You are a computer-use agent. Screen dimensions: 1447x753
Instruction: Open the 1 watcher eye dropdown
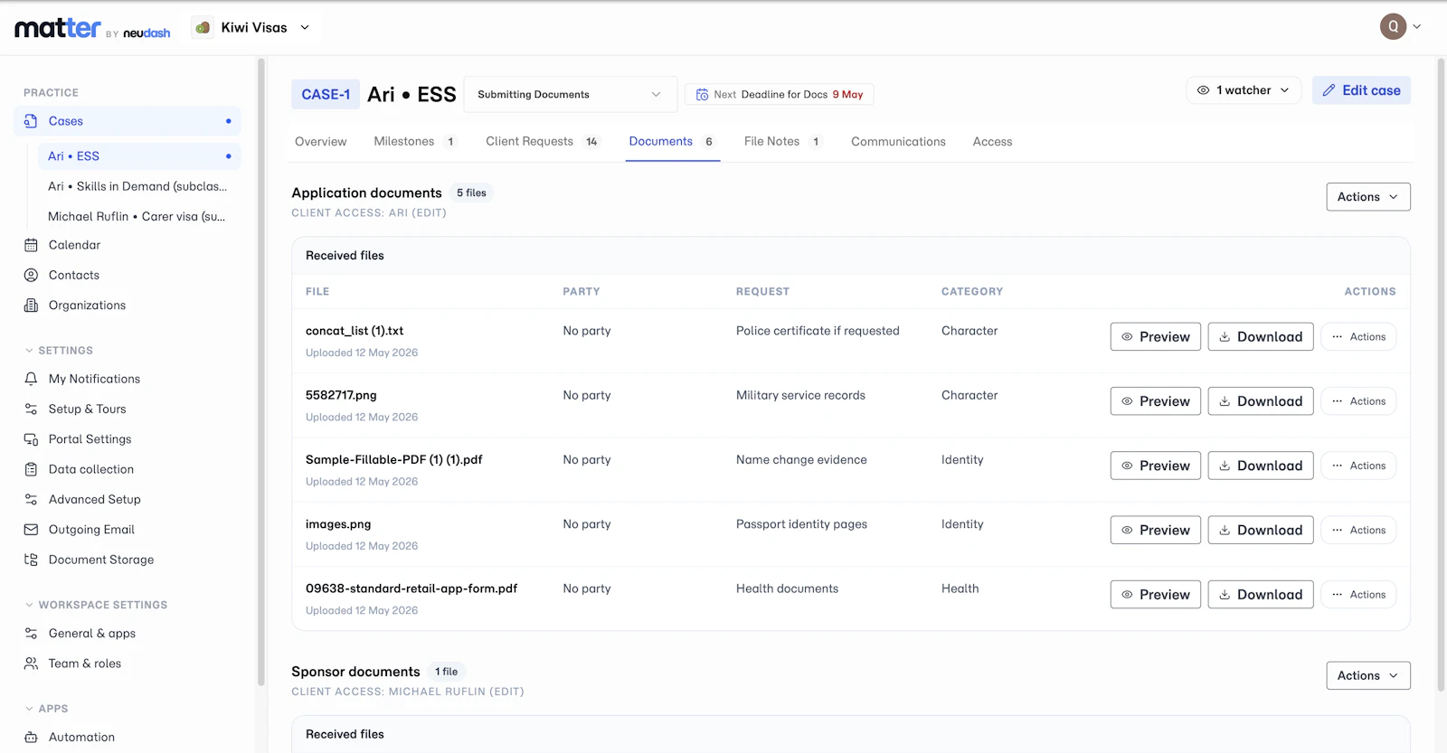click(1244, 90)
